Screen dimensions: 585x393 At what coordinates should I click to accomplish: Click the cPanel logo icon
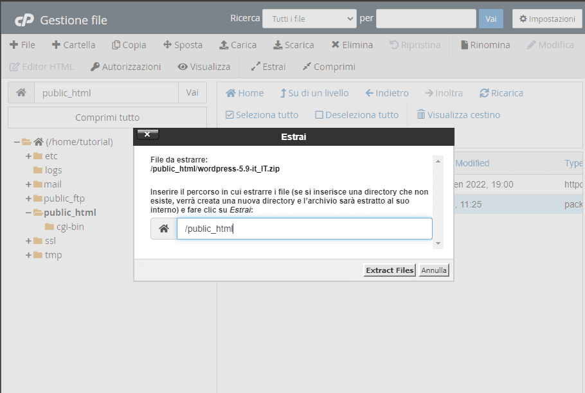coord(24,20)
